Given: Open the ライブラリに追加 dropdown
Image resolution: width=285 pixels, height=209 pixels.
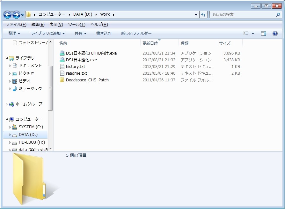Looking at the screenshot, I should pos(47,33).
